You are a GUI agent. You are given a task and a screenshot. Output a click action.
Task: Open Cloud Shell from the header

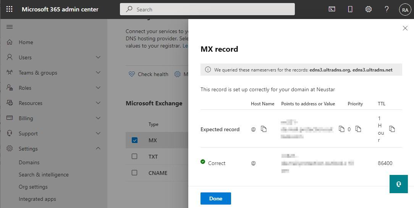[x=332, y=9]
